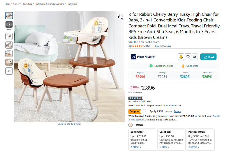Image resolution: width=226 pixels, height=153 pixels.
Task: Expand the 2 offers under Bank Offer
Action: pos(135,147)
